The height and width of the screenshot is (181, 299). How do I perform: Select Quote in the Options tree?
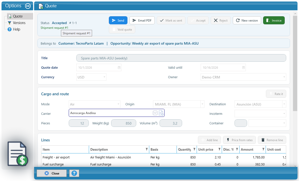pyautogui.click(x=18, y=16)
